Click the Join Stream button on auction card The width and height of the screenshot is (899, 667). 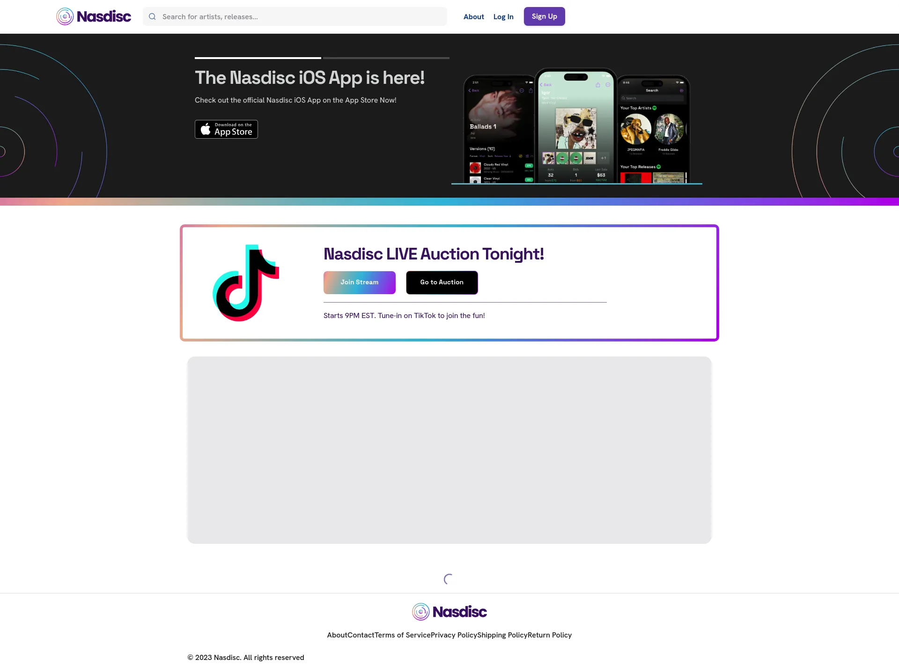point(359,282)
